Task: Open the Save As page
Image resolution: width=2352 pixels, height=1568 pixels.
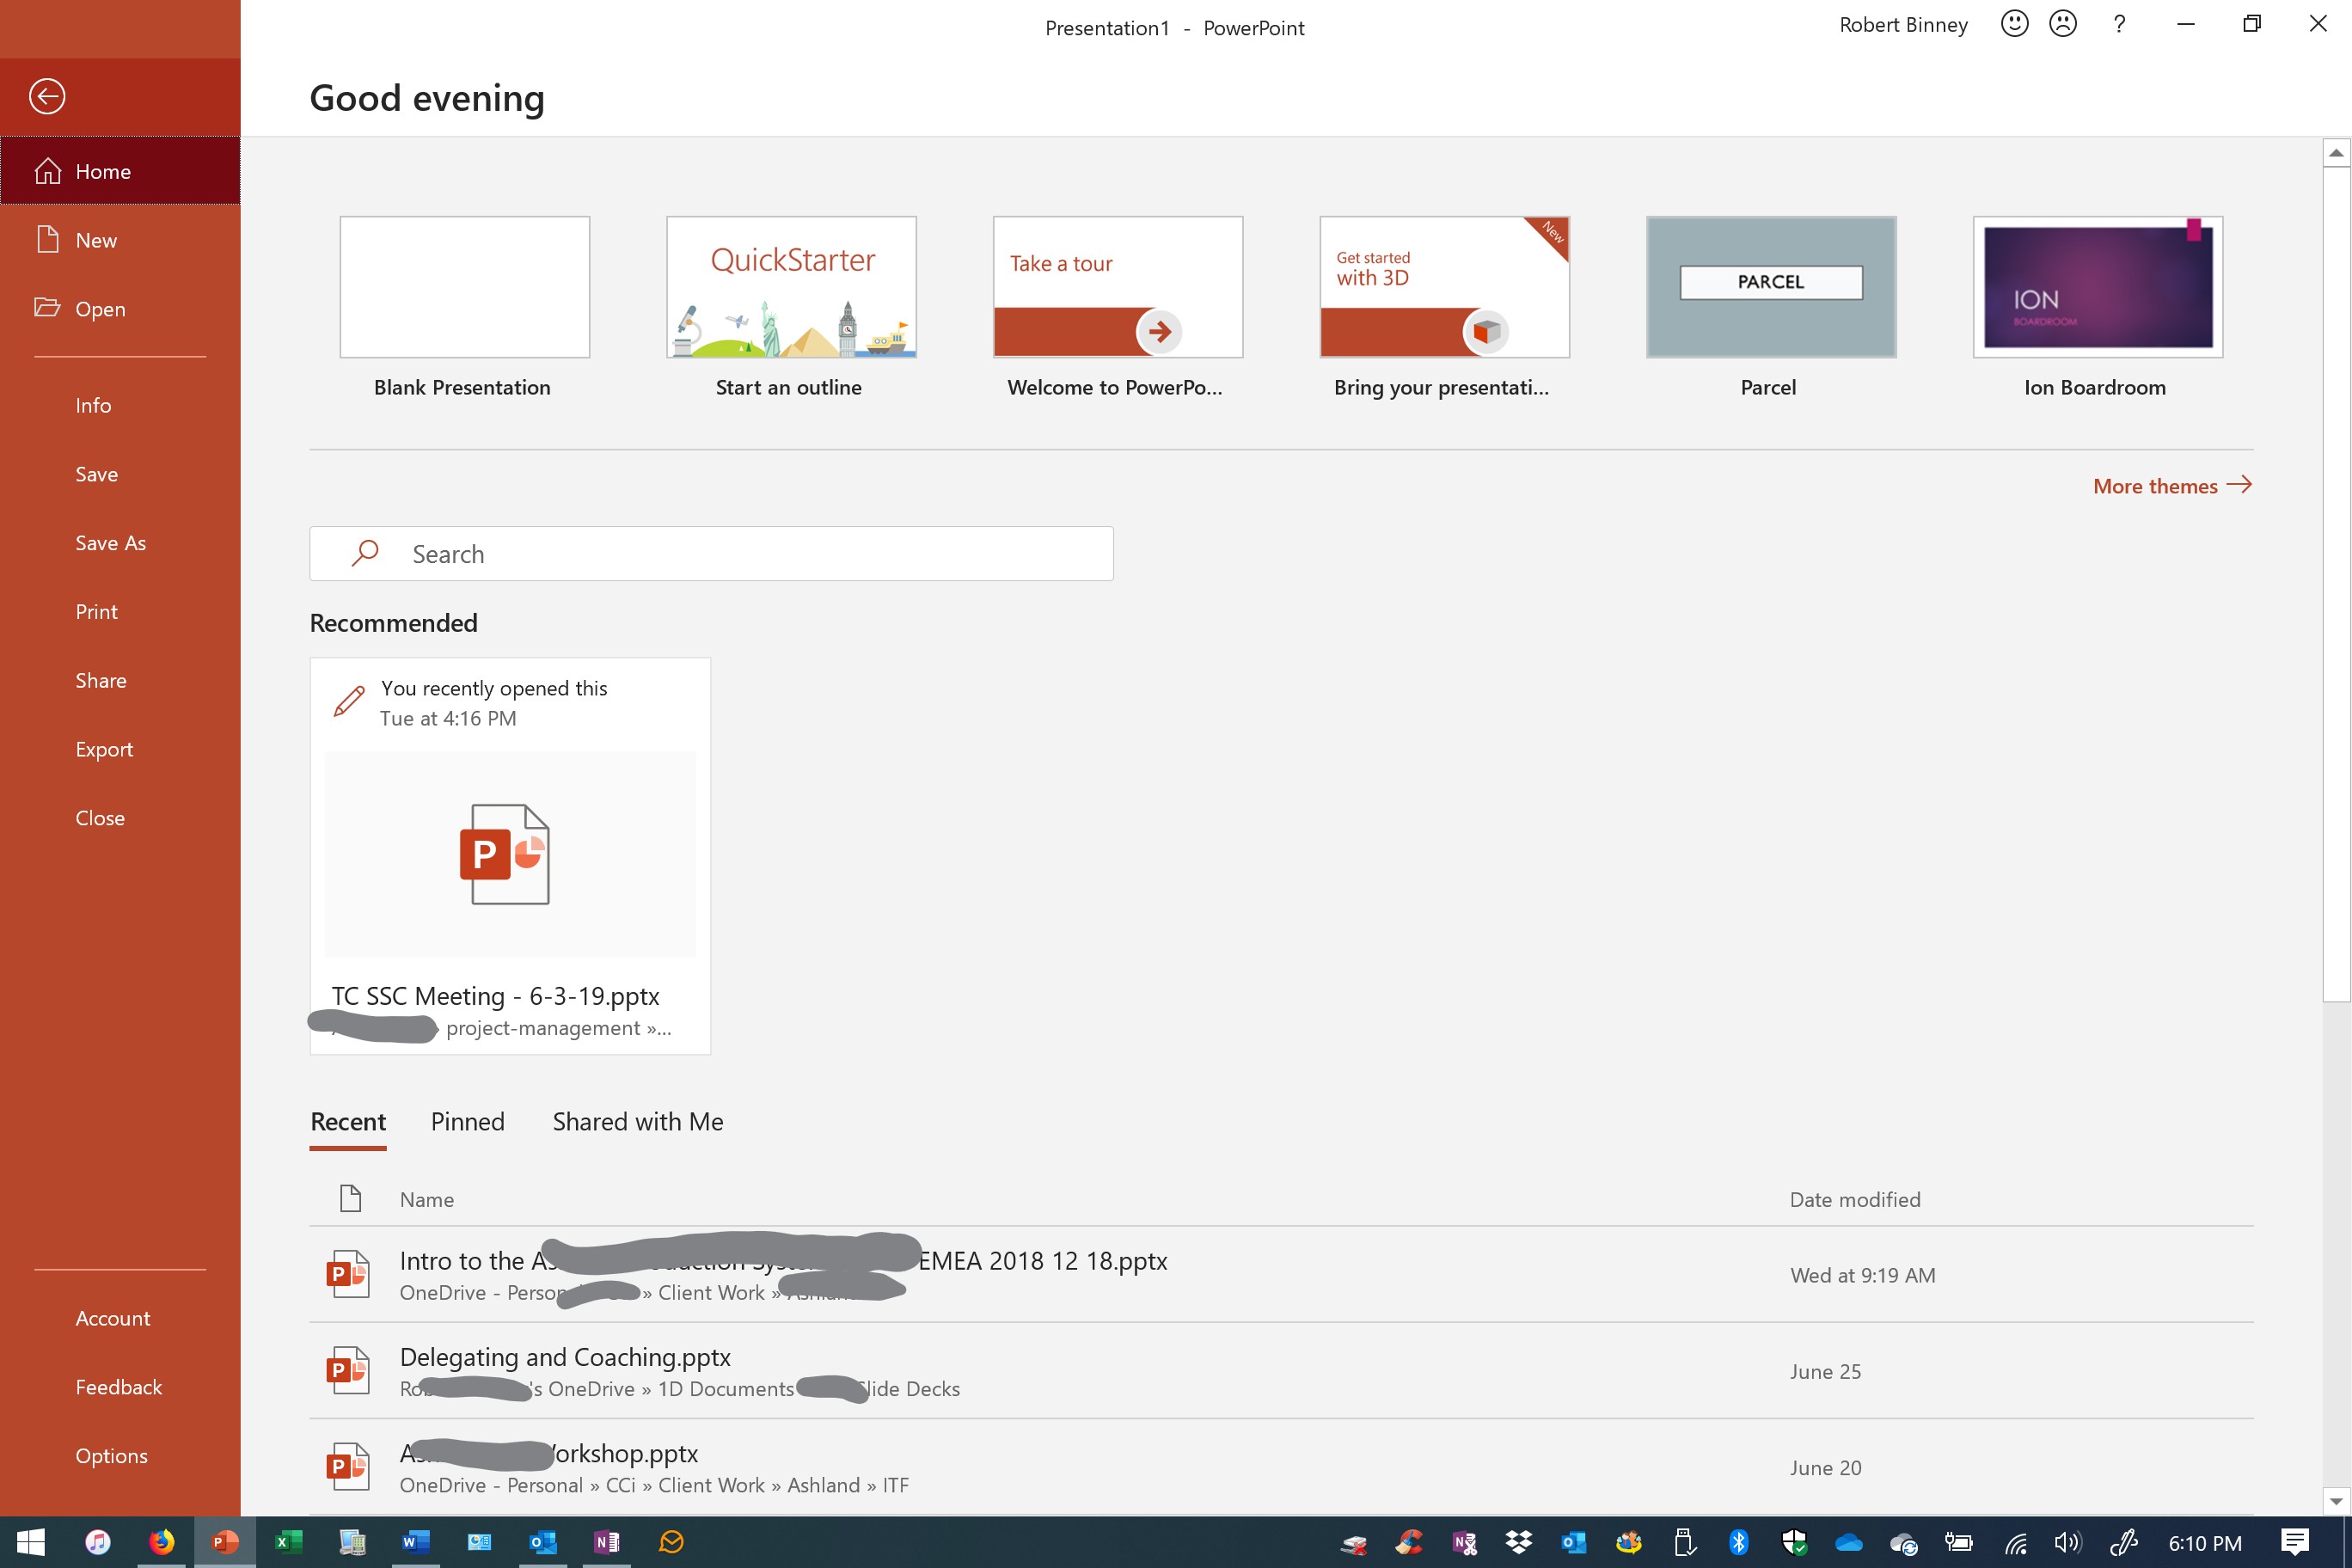Action: coord(110,543)
